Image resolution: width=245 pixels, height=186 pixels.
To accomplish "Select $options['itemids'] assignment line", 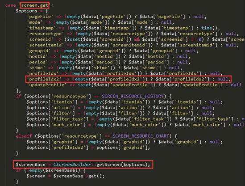I will click(x=125, y=102).
